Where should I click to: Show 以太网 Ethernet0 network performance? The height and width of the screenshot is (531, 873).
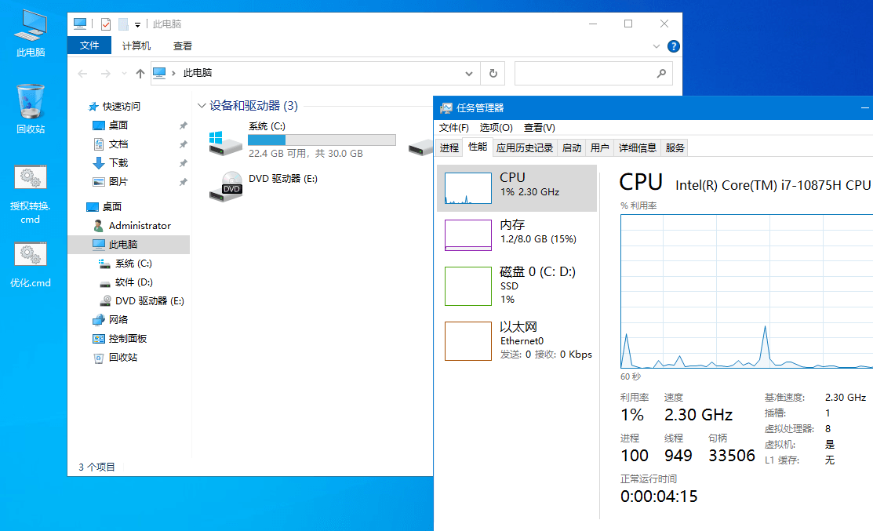pos(518,340)
